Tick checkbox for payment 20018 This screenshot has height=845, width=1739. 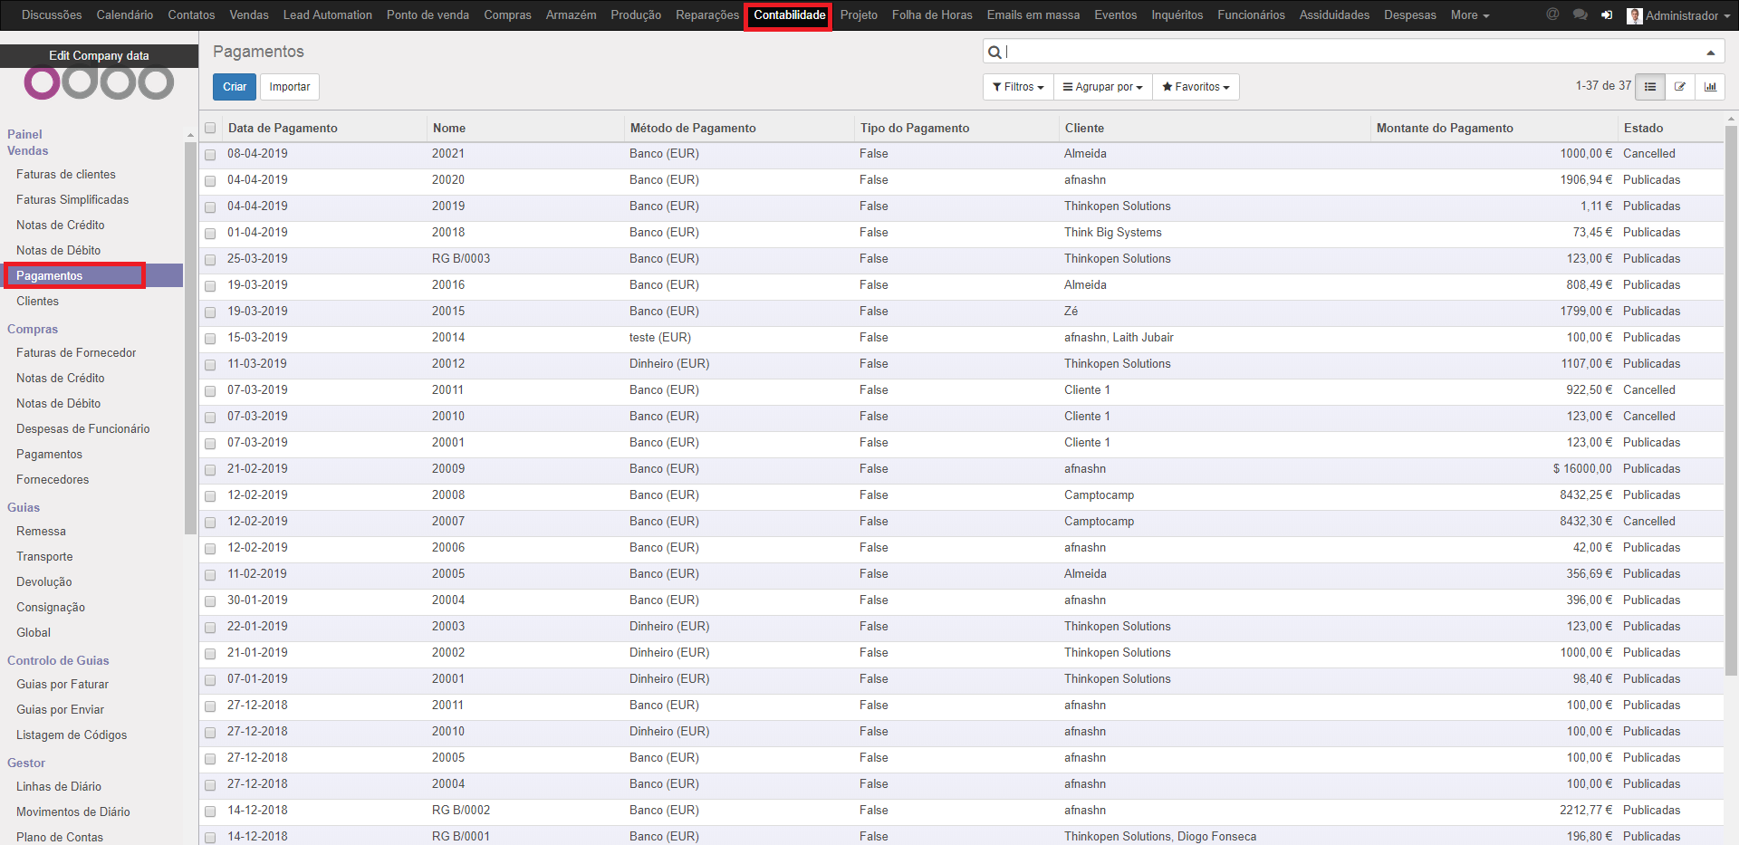click(x=210, y=234)
